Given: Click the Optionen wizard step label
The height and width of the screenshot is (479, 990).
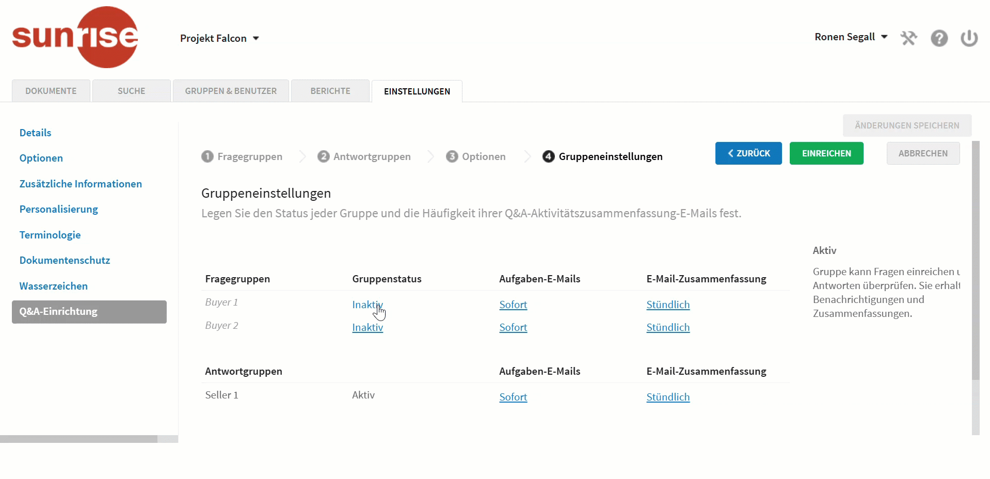Looking at the screenshot, I should [x=484, y=156].
